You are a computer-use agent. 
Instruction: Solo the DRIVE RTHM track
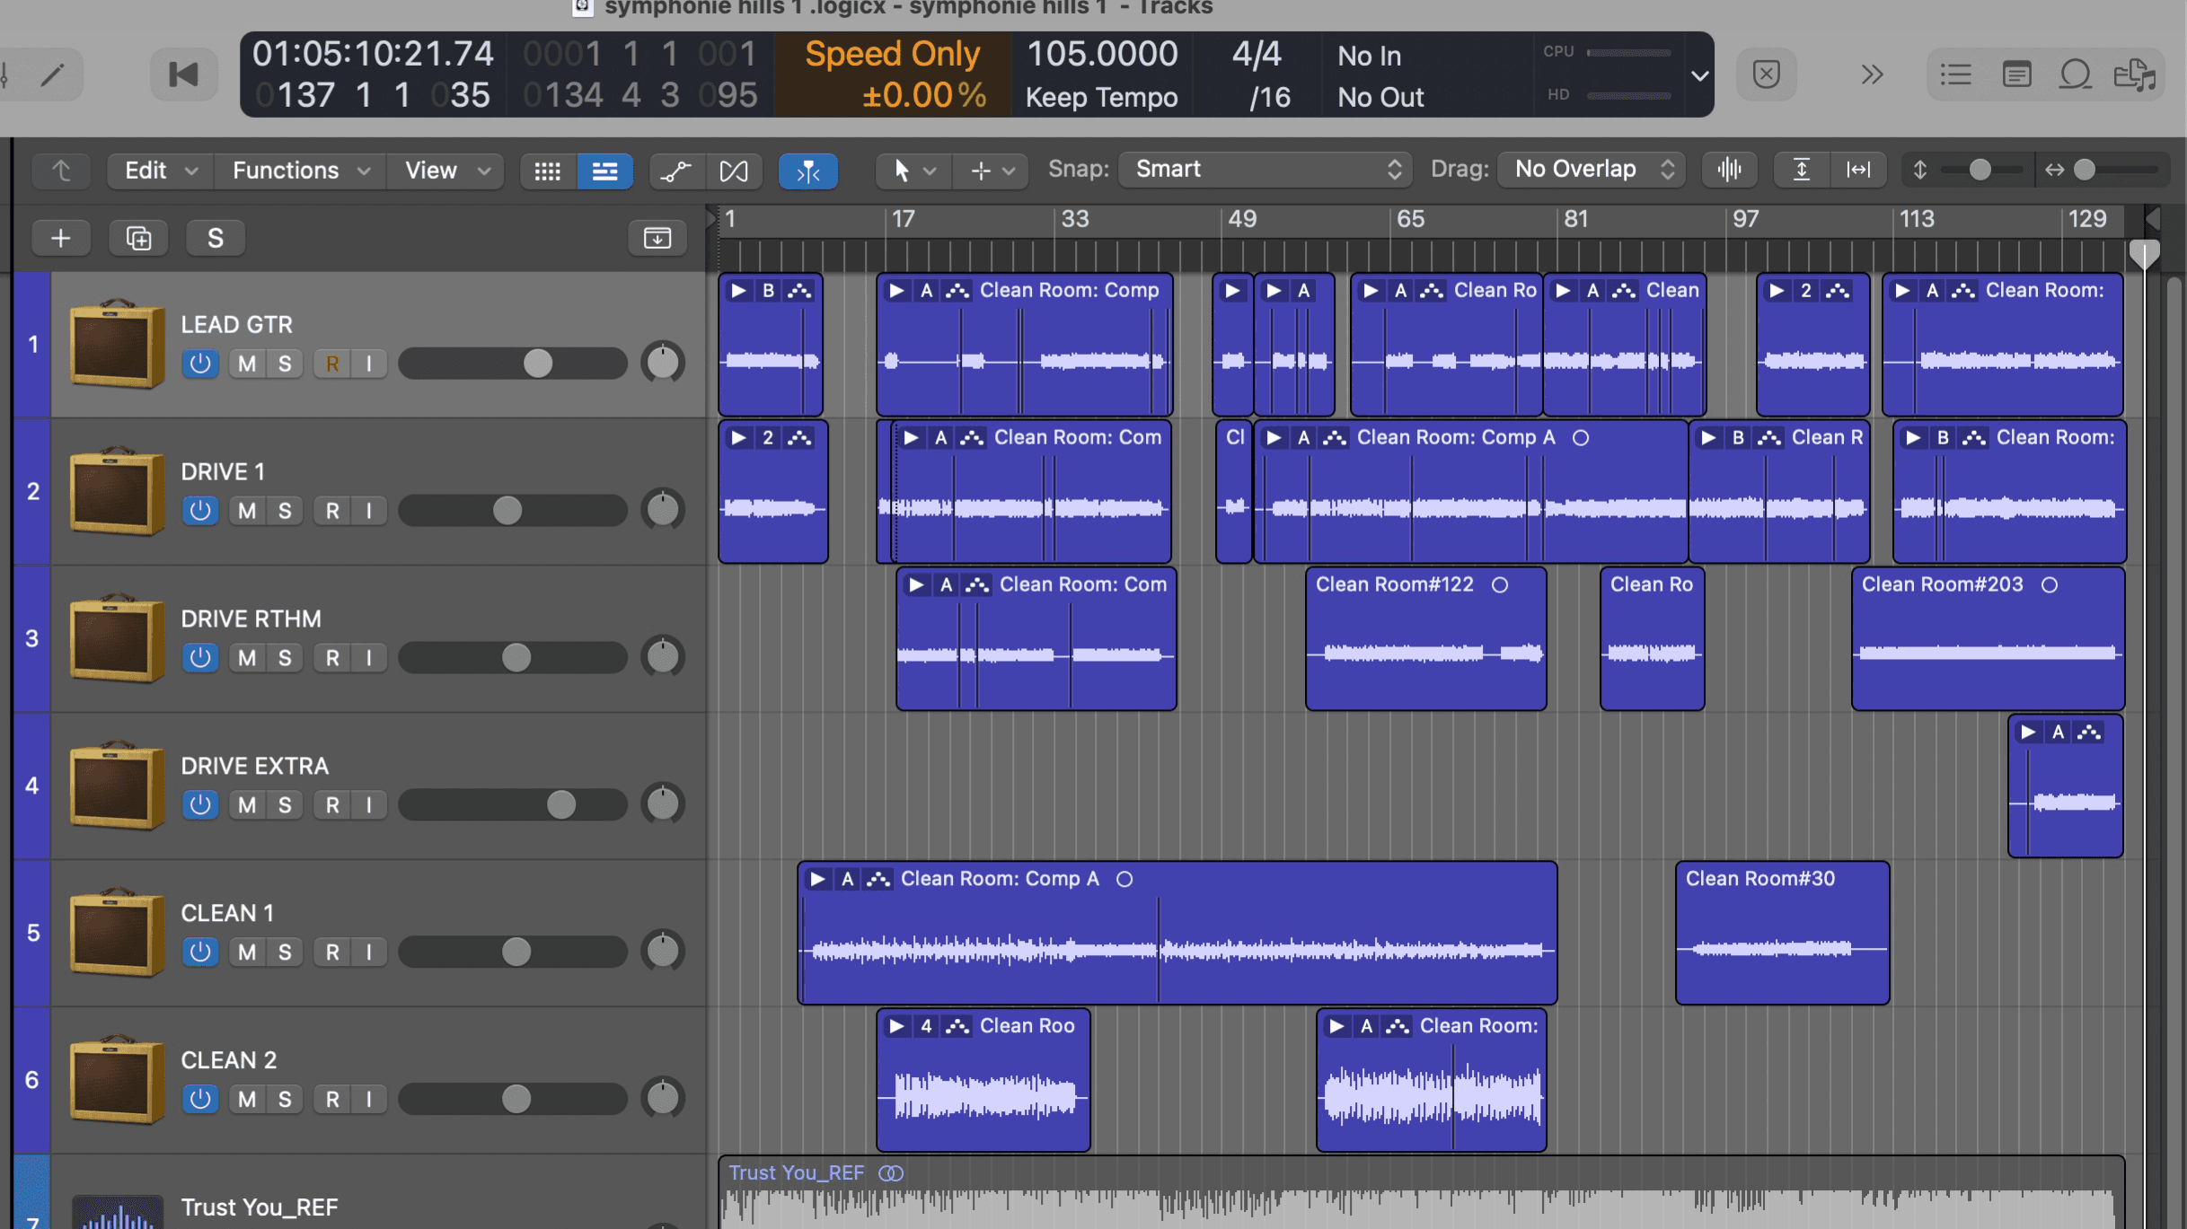pos(285,658)
